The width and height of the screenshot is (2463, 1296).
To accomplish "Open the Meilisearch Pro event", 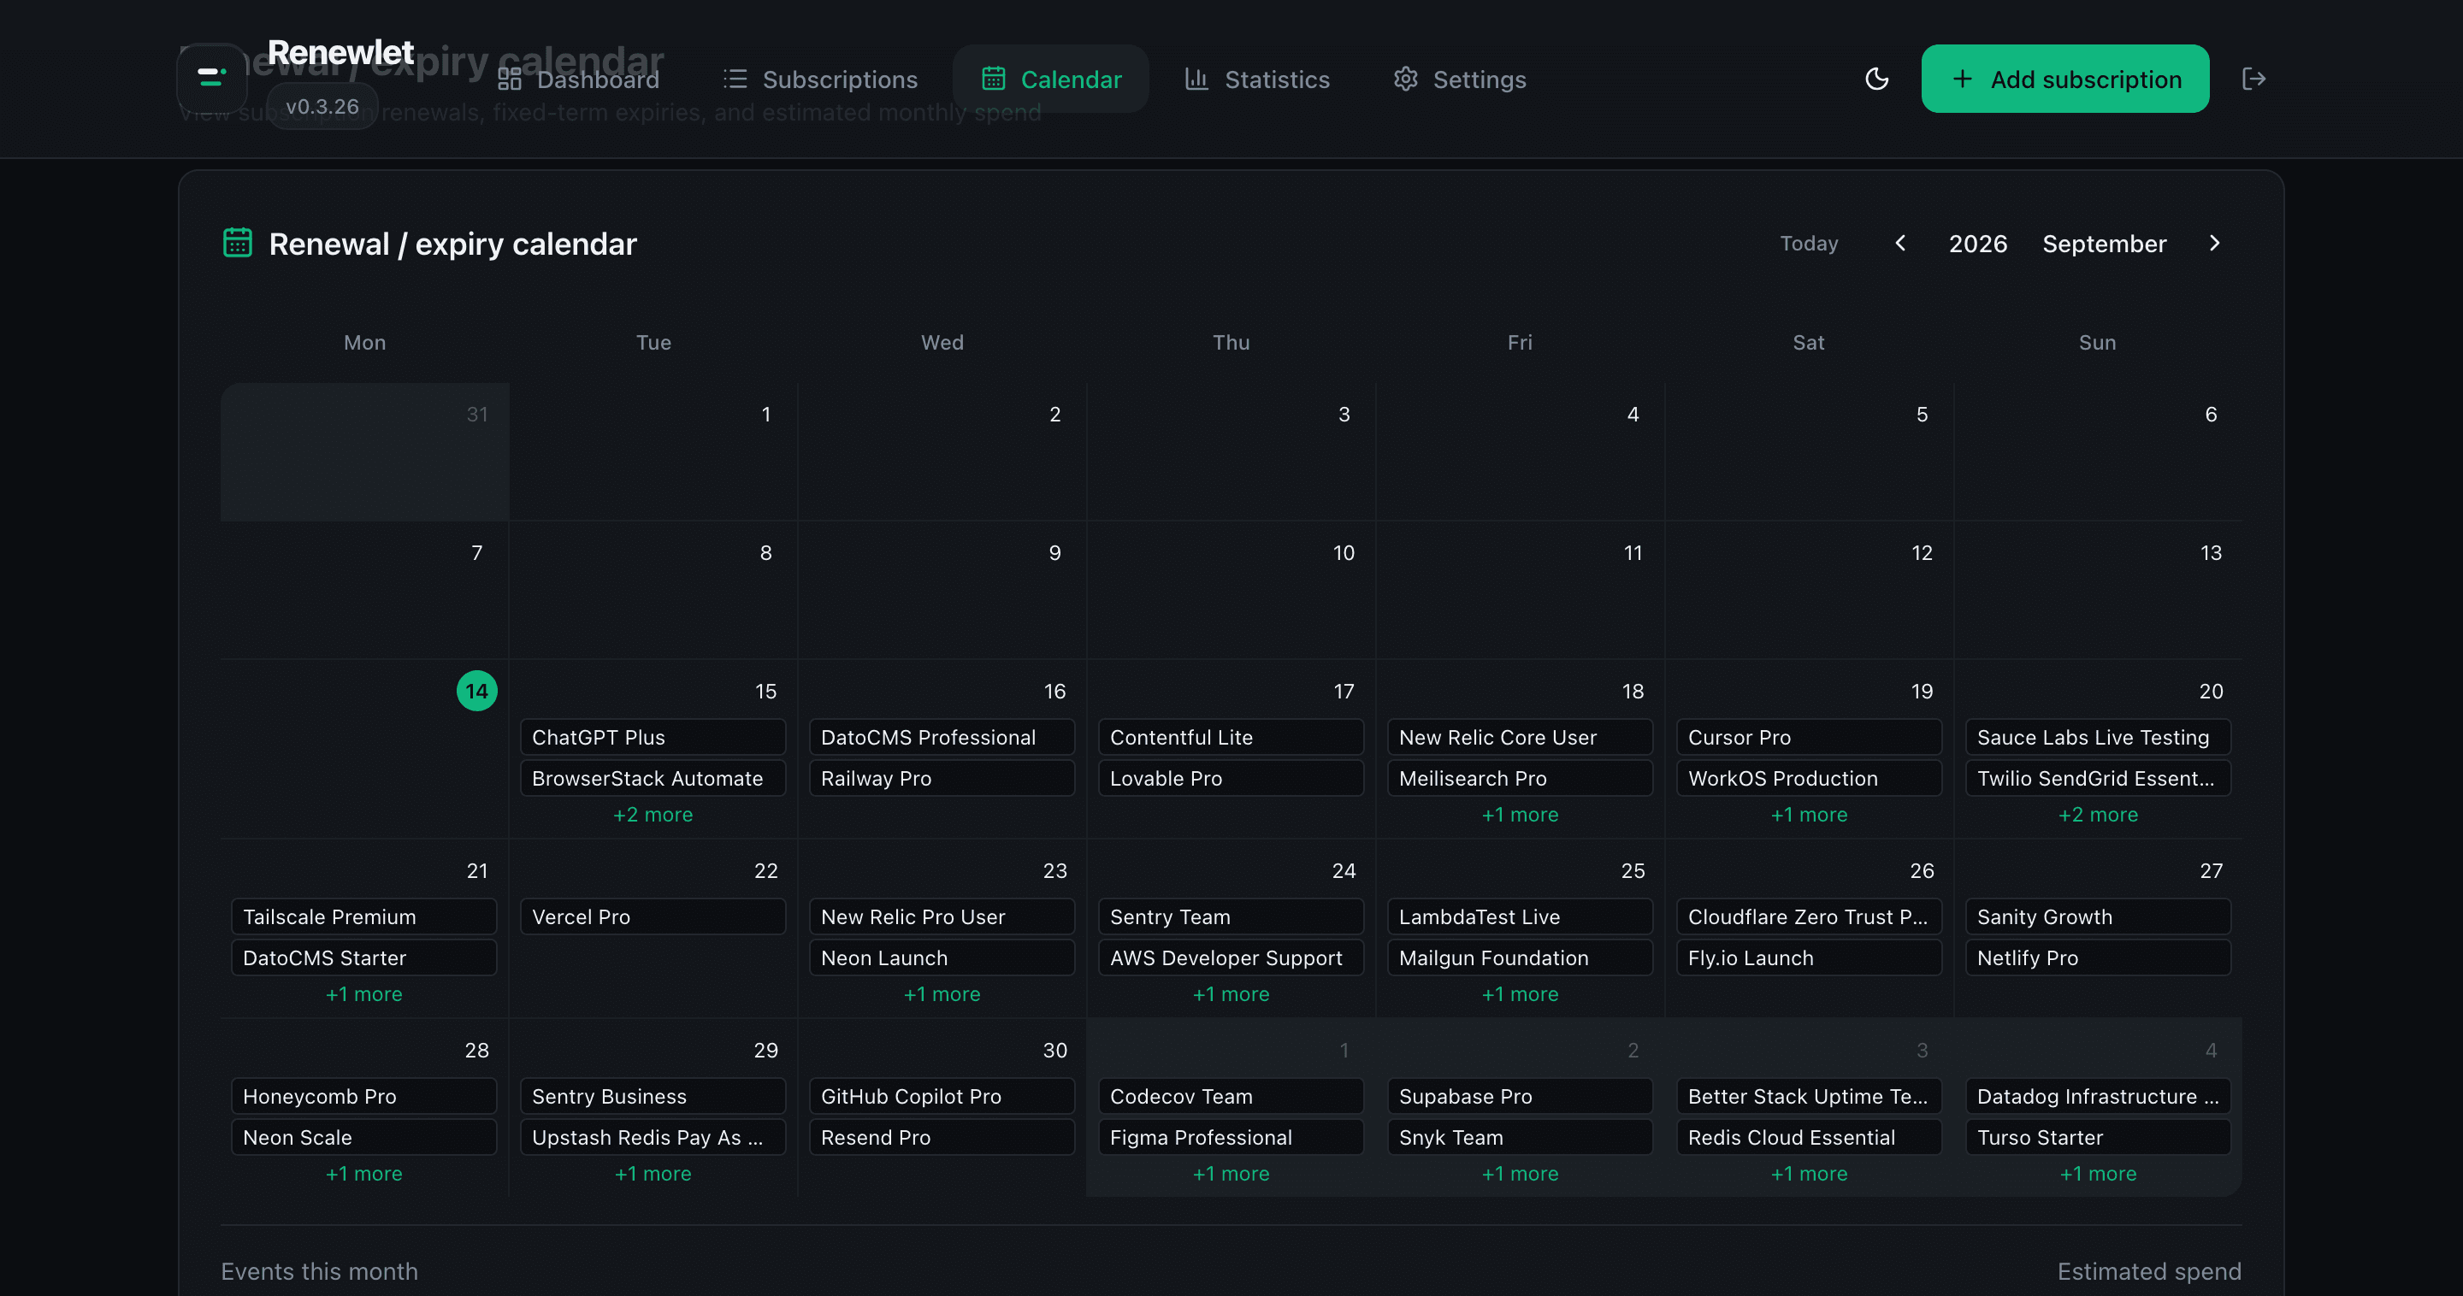I will click(x=1520, y=778).
